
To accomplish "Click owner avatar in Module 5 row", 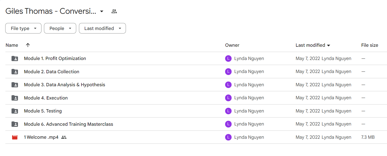I will click(x=228, y=111).
